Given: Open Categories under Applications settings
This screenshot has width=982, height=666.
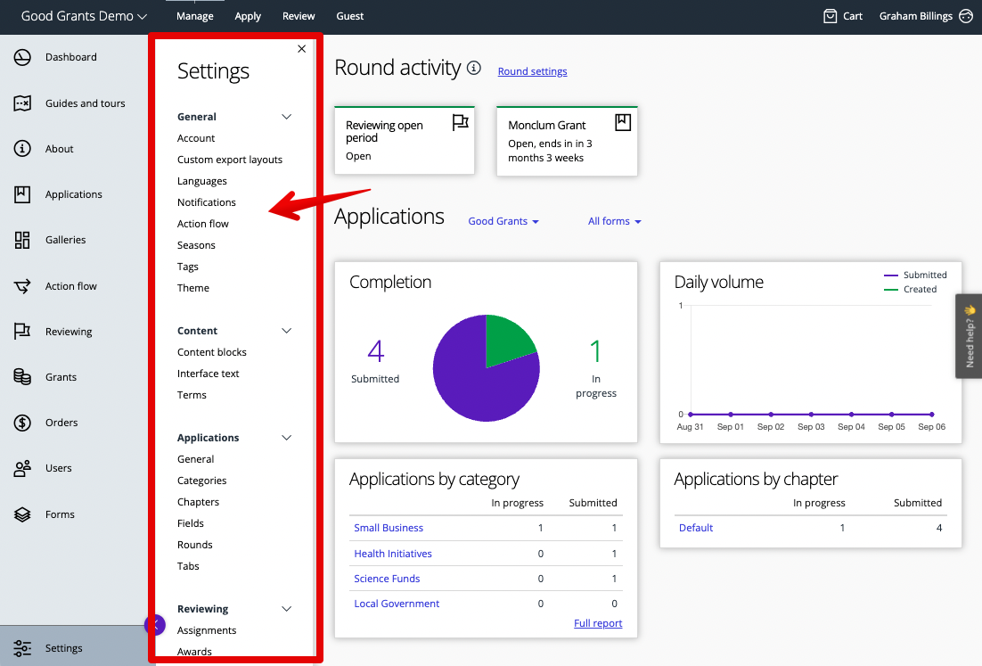Looking at the screenshot, I should 201,481.
